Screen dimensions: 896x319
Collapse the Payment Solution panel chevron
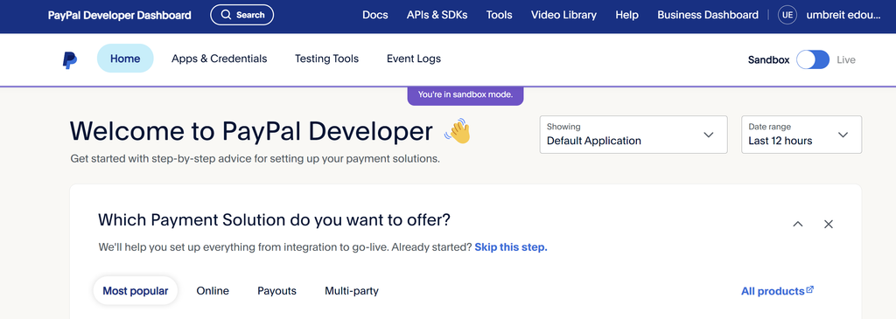coord(798,225)
